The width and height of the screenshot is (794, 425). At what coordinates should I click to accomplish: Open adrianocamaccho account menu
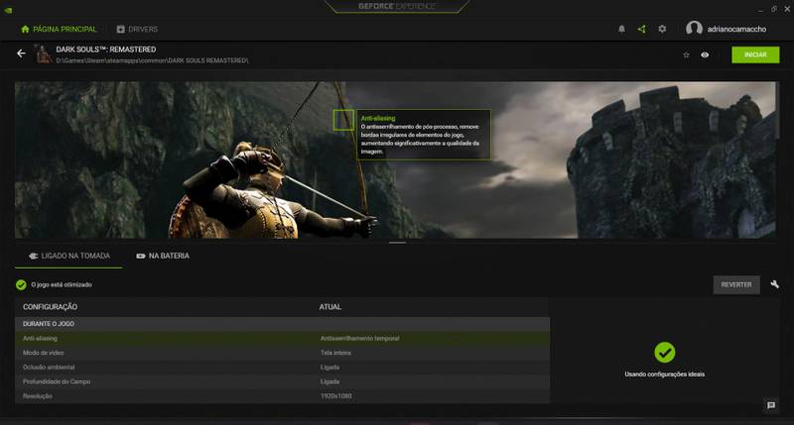[736, 30]
